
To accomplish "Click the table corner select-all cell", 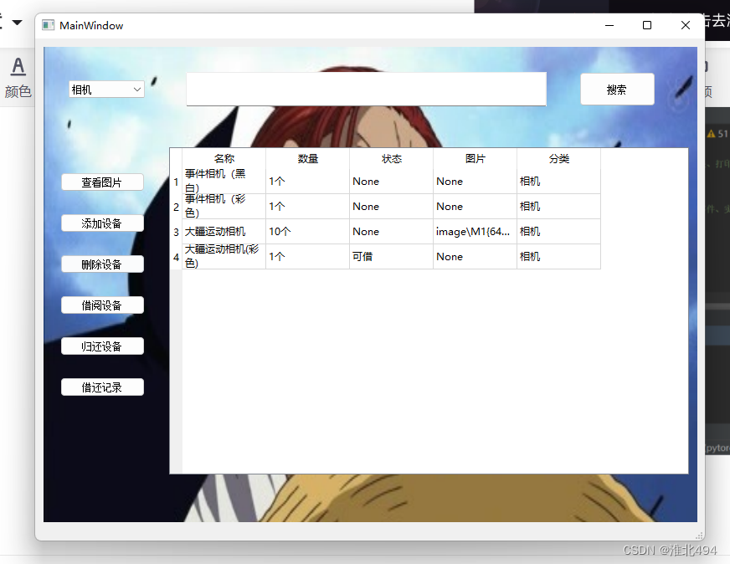I will coord(176,159).
